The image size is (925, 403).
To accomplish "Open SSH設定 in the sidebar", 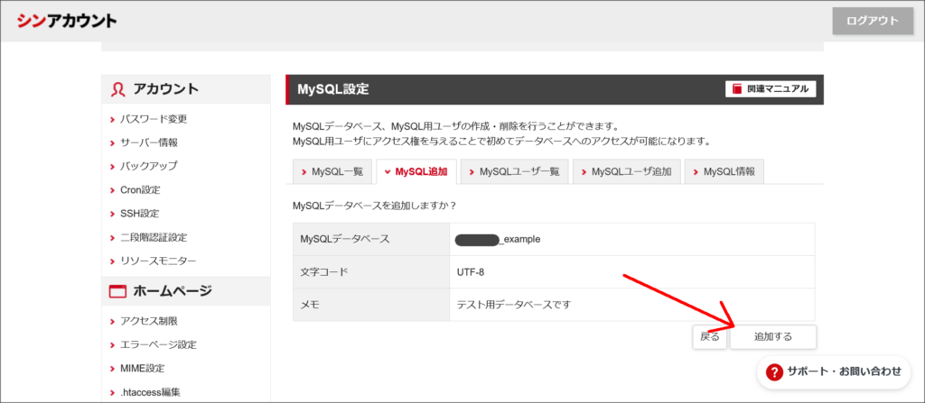I will coord(139,214).
